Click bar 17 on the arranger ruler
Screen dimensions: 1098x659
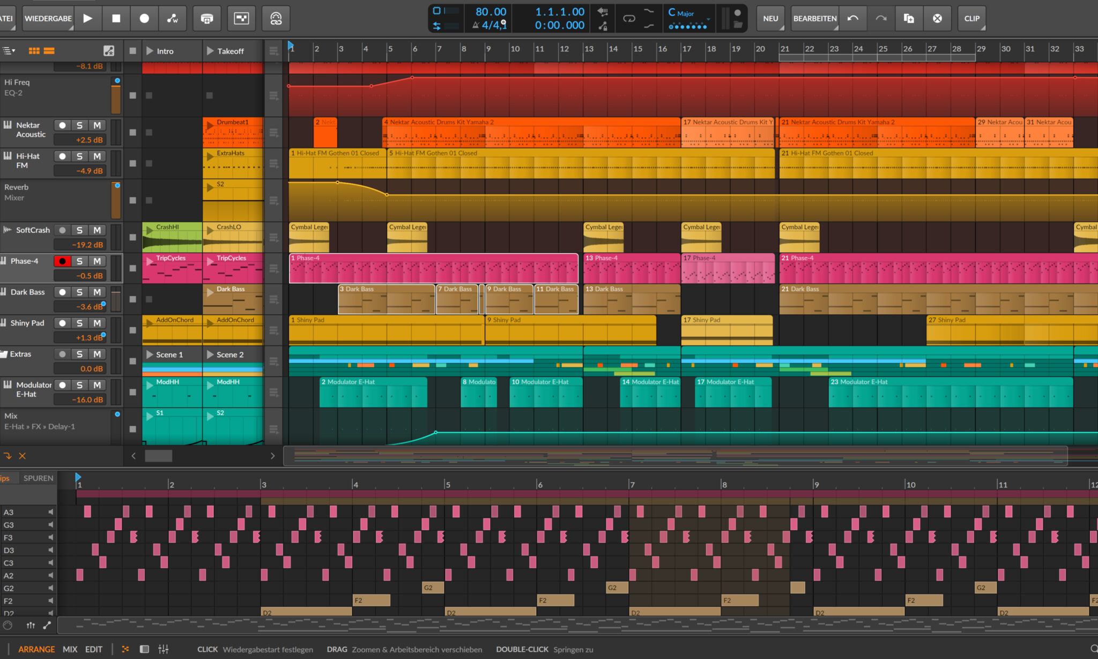(687, 49)
